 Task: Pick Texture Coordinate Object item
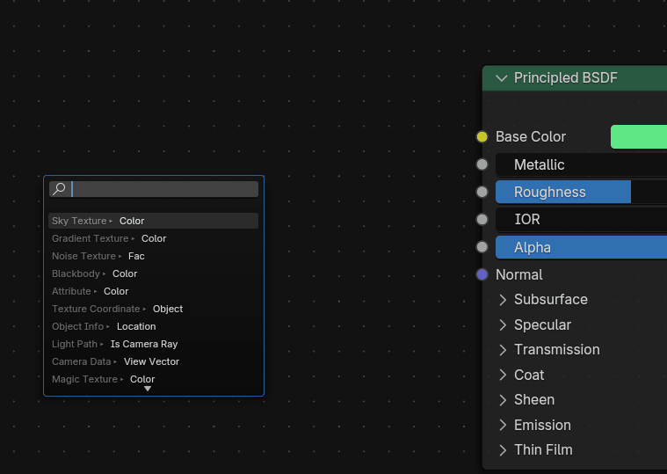coord(153,309)
